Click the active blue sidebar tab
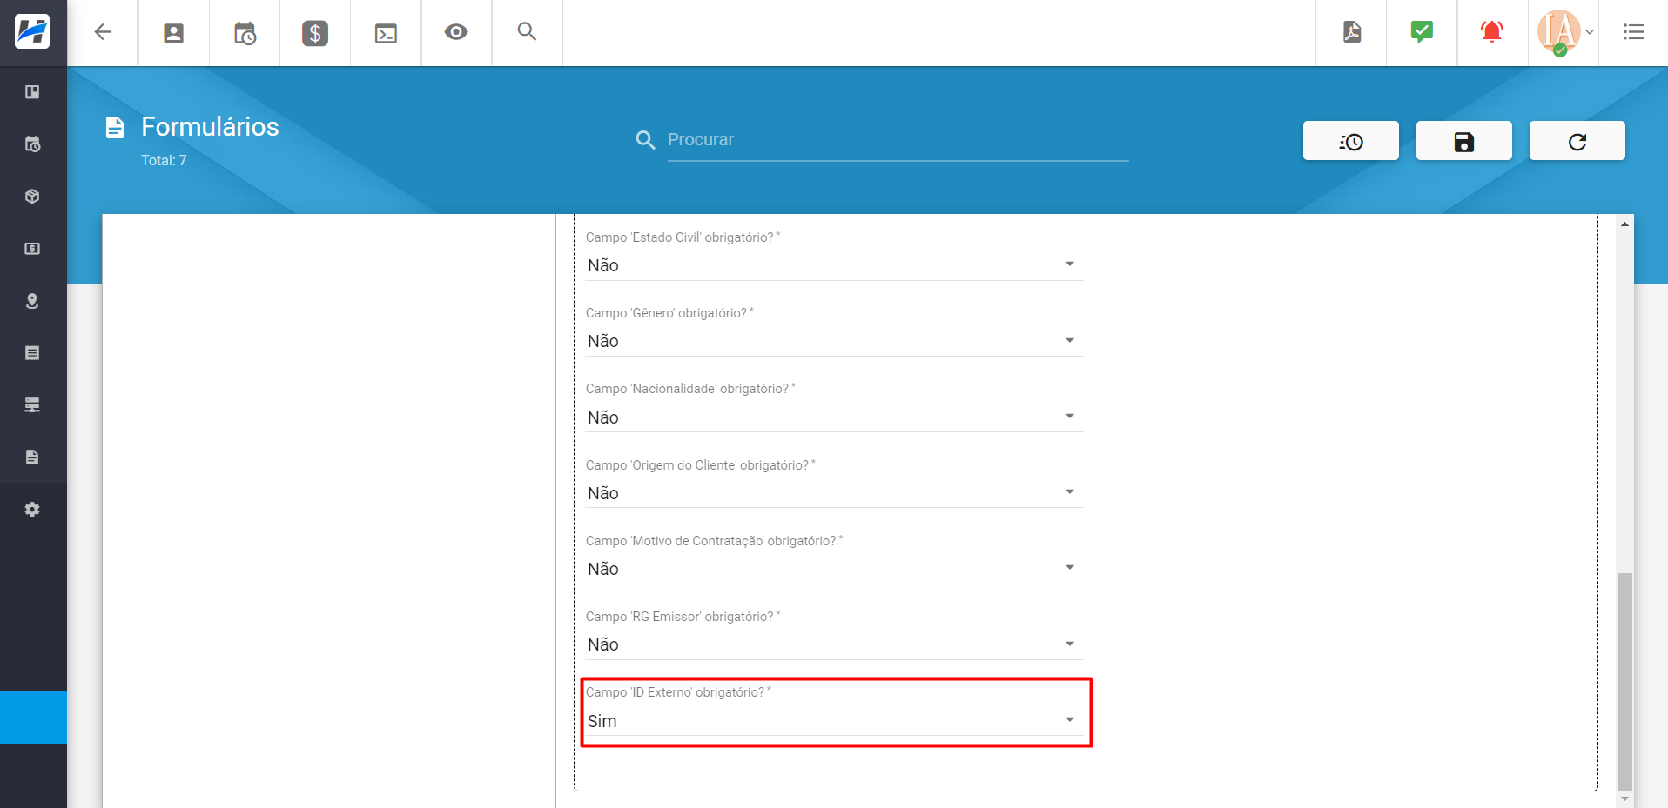Screen dimensions: 1668x808 click(x=33, y=718)
